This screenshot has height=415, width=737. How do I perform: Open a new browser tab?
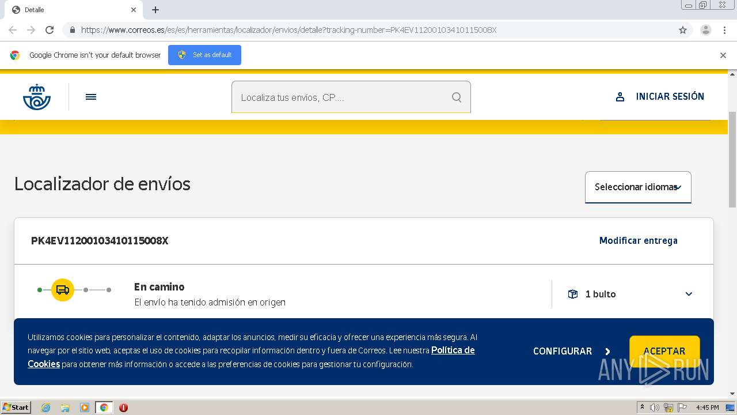point(155,10)
